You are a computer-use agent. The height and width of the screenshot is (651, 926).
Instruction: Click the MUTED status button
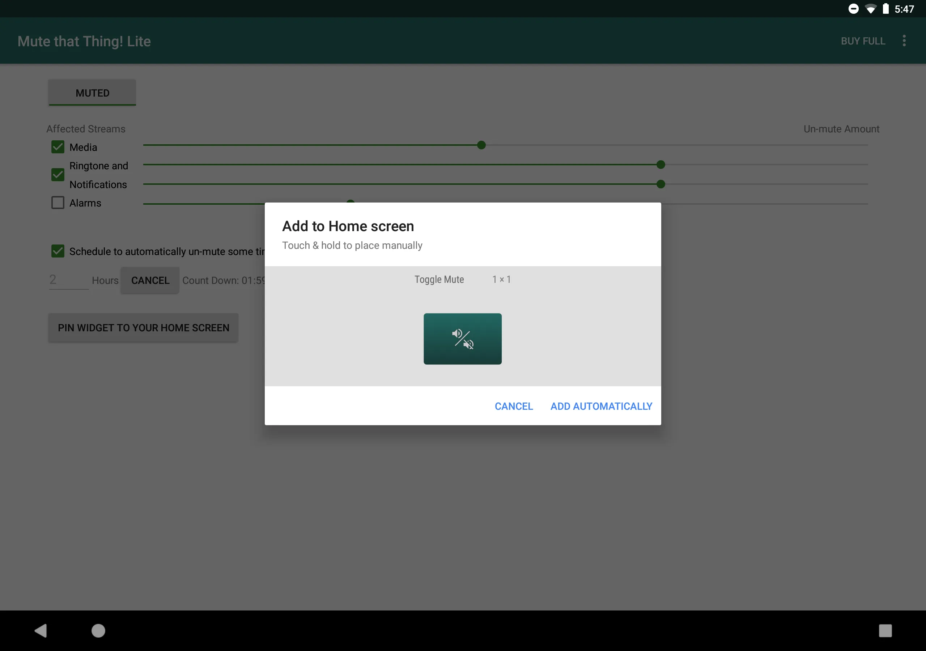[x=92, y=92]
